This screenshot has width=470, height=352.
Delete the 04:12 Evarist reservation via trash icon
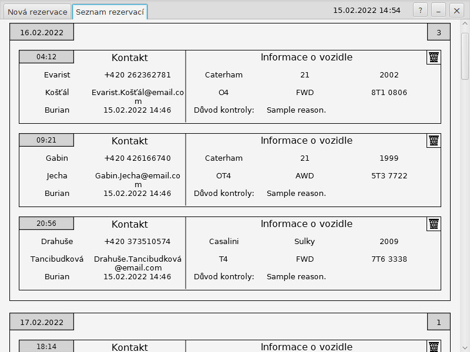(x=434, y=57)
